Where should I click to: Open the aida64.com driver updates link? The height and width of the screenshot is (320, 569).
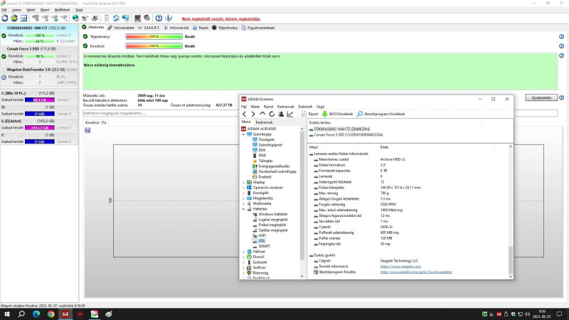pos(416,272)
